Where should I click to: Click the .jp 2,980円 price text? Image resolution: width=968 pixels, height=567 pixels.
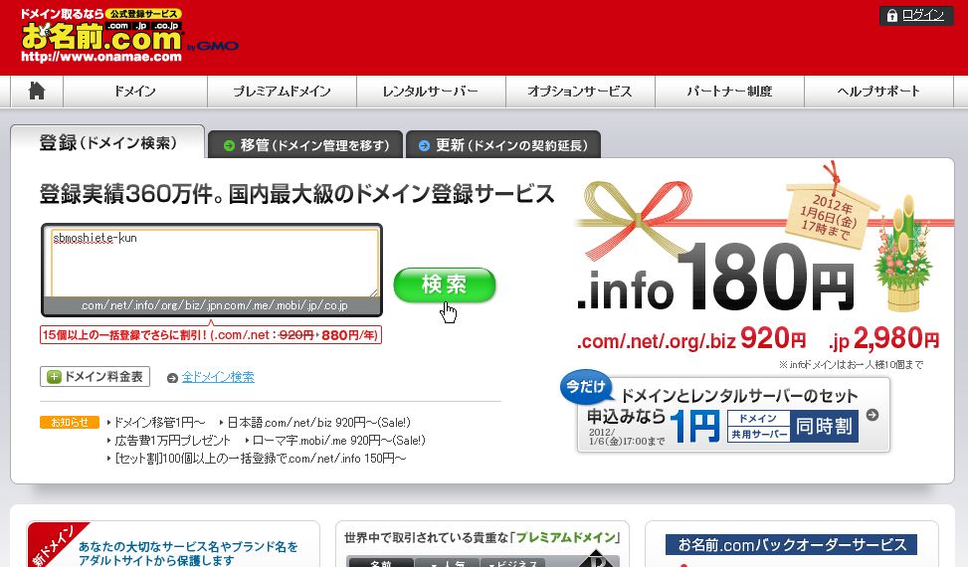(x=884, y=339)
